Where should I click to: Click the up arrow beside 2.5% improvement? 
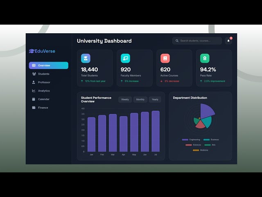pyautogui.click(x=201, y=81)
